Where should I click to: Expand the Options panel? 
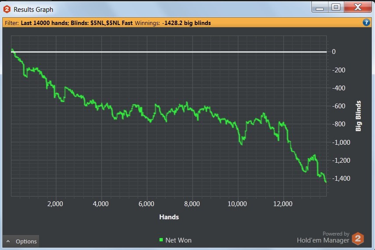21,241
